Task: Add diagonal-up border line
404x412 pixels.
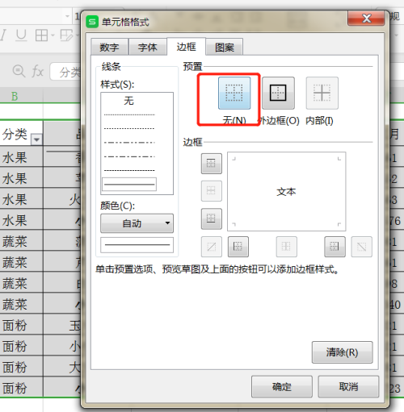Action: (x=212, y=247)
